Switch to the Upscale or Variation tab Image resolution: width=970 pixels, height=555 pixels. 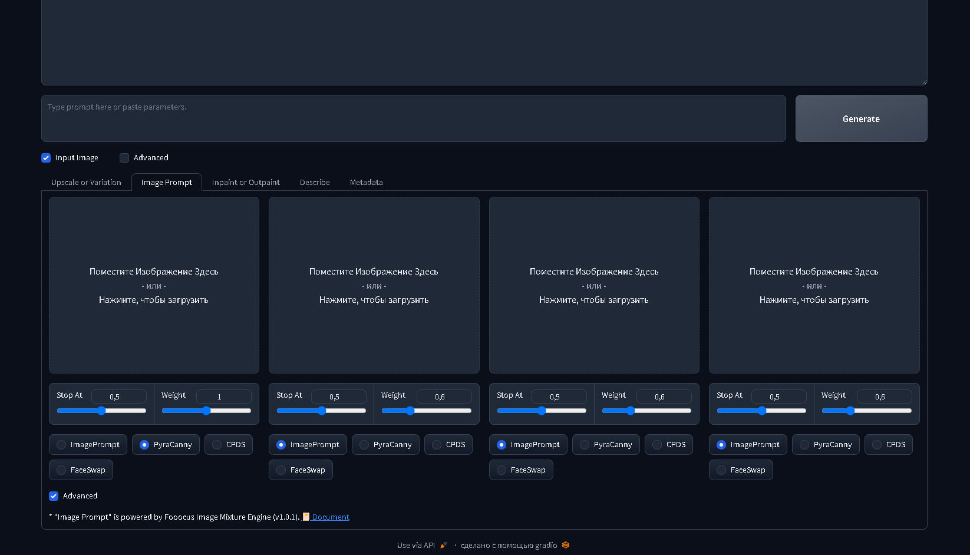(86, 183)
